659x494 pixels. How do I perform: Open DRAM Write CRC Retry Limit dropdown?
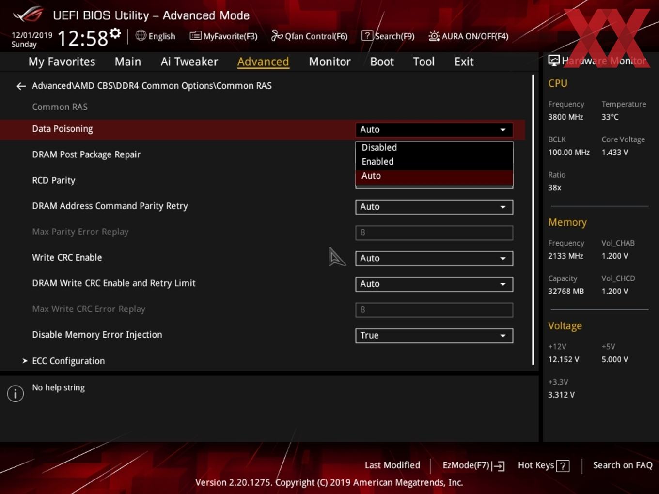(434, 284)
